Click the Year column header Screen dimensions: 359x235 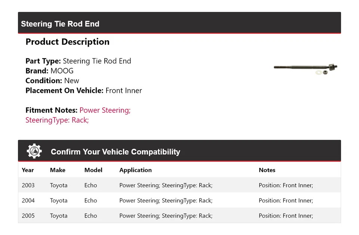[x=28, y=170]
